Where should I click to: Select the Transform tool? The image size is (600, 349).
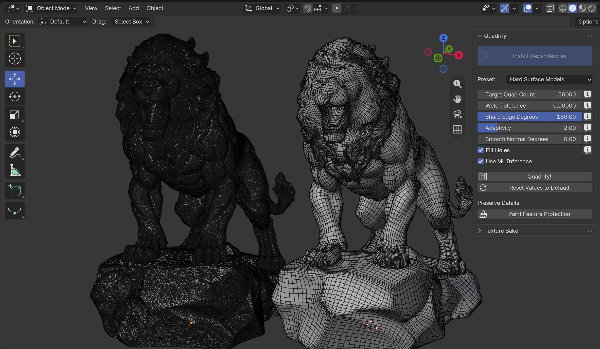tap(15, 132)
